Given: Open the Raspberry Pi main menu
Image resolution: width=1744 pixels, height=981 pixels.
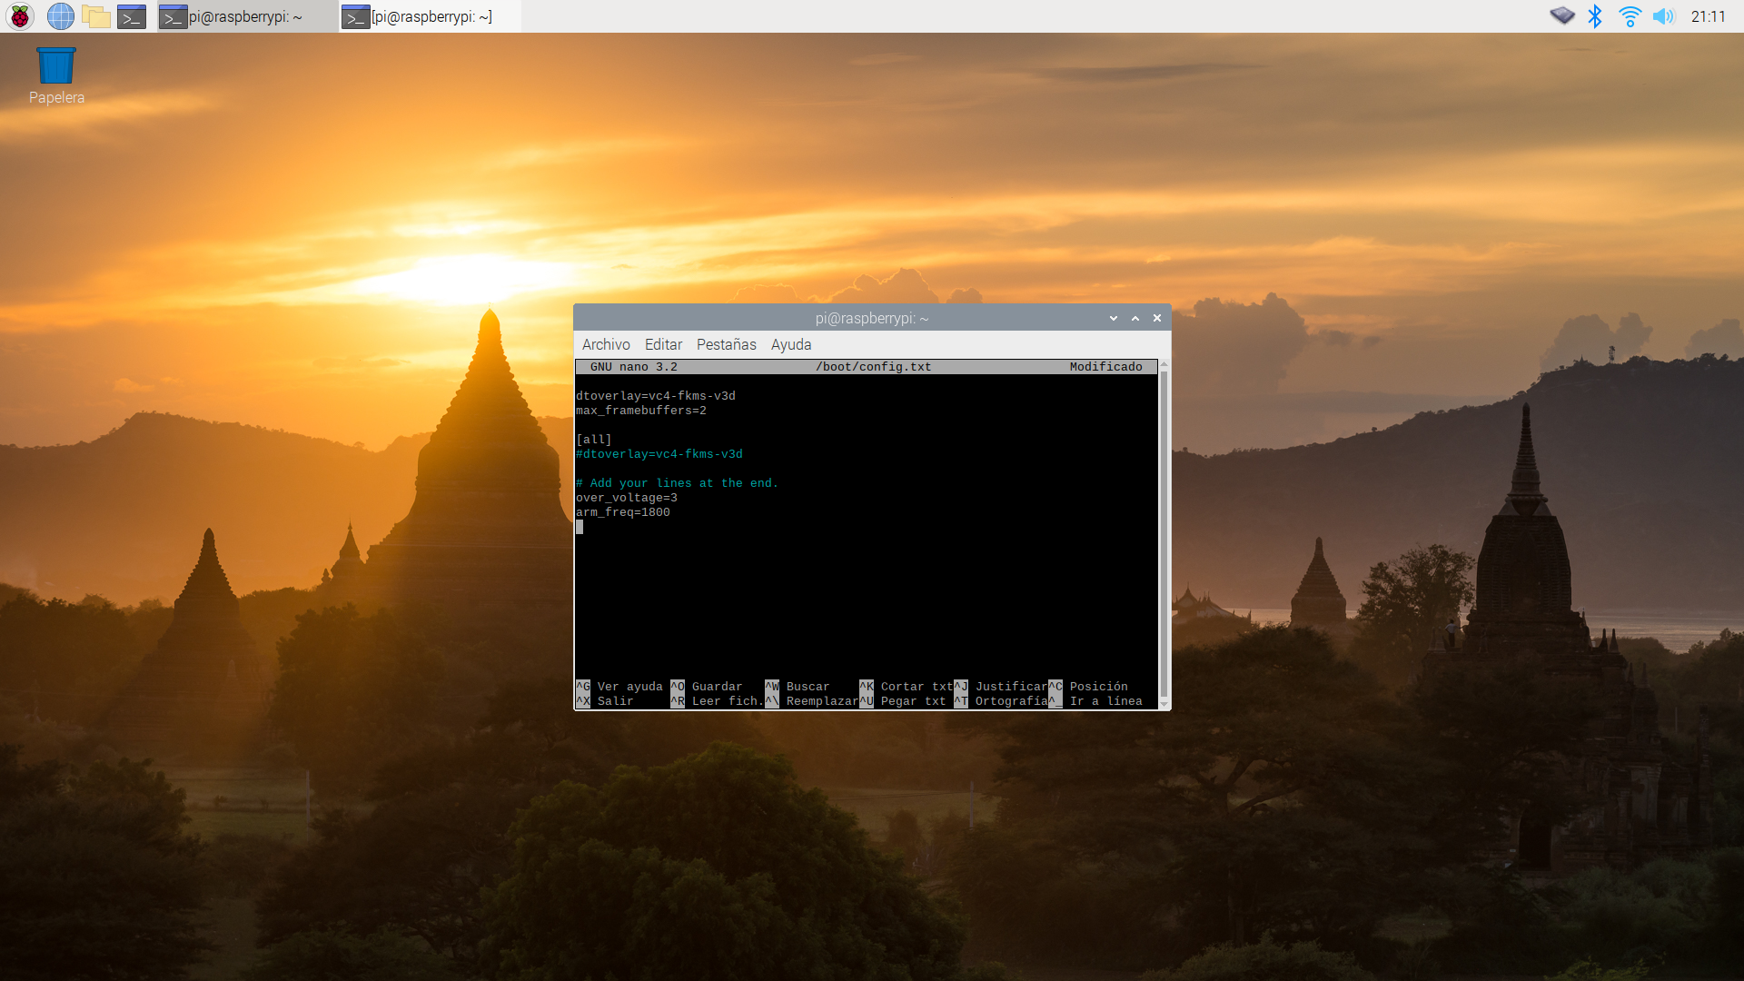Looking at the screenshot, I should click(x=20, y=16).
